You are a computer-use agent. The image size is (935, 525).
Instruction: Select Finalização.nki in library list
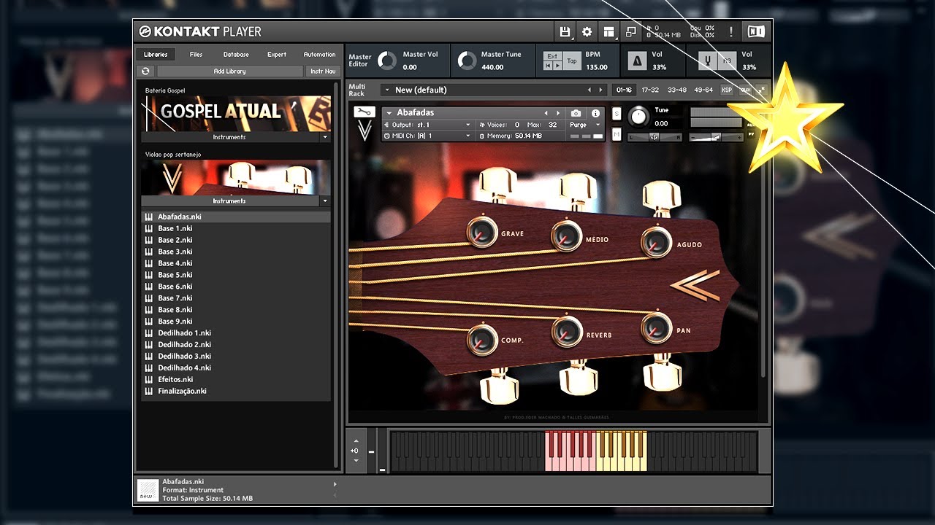tap(236, 391)
